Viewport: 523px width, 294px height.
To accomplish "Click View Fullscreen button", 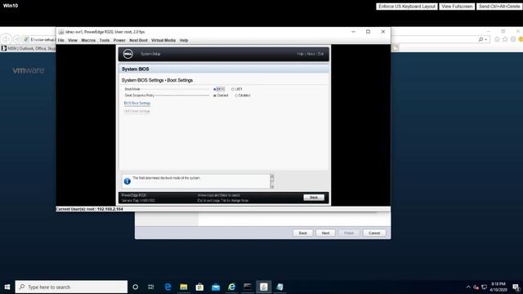I will click(x=457, y=7).
